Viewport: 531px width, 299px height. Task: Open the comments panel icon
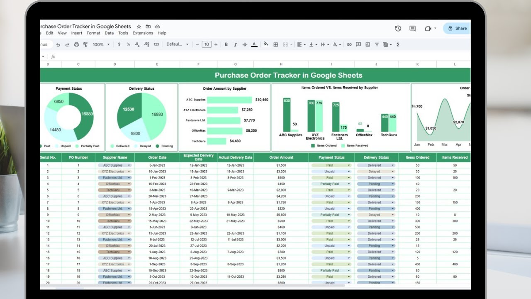pyautogui.click(x=412, y=28)
